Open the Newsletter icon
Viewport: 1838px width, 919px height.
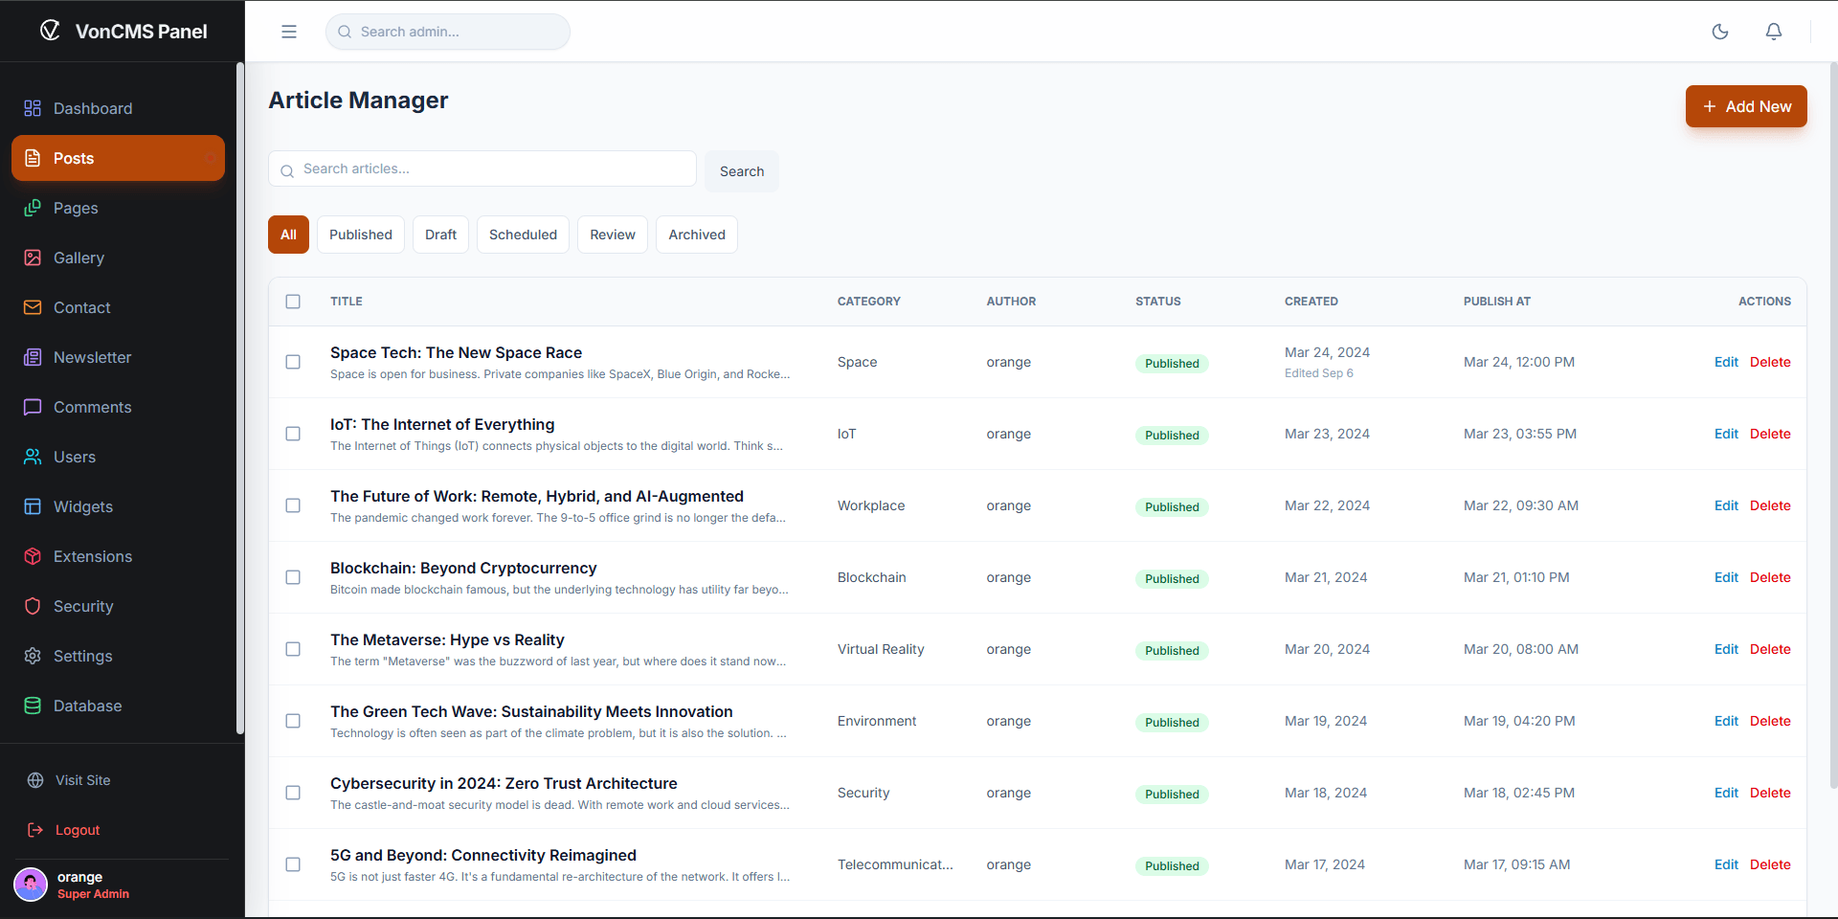pos(33,357)
